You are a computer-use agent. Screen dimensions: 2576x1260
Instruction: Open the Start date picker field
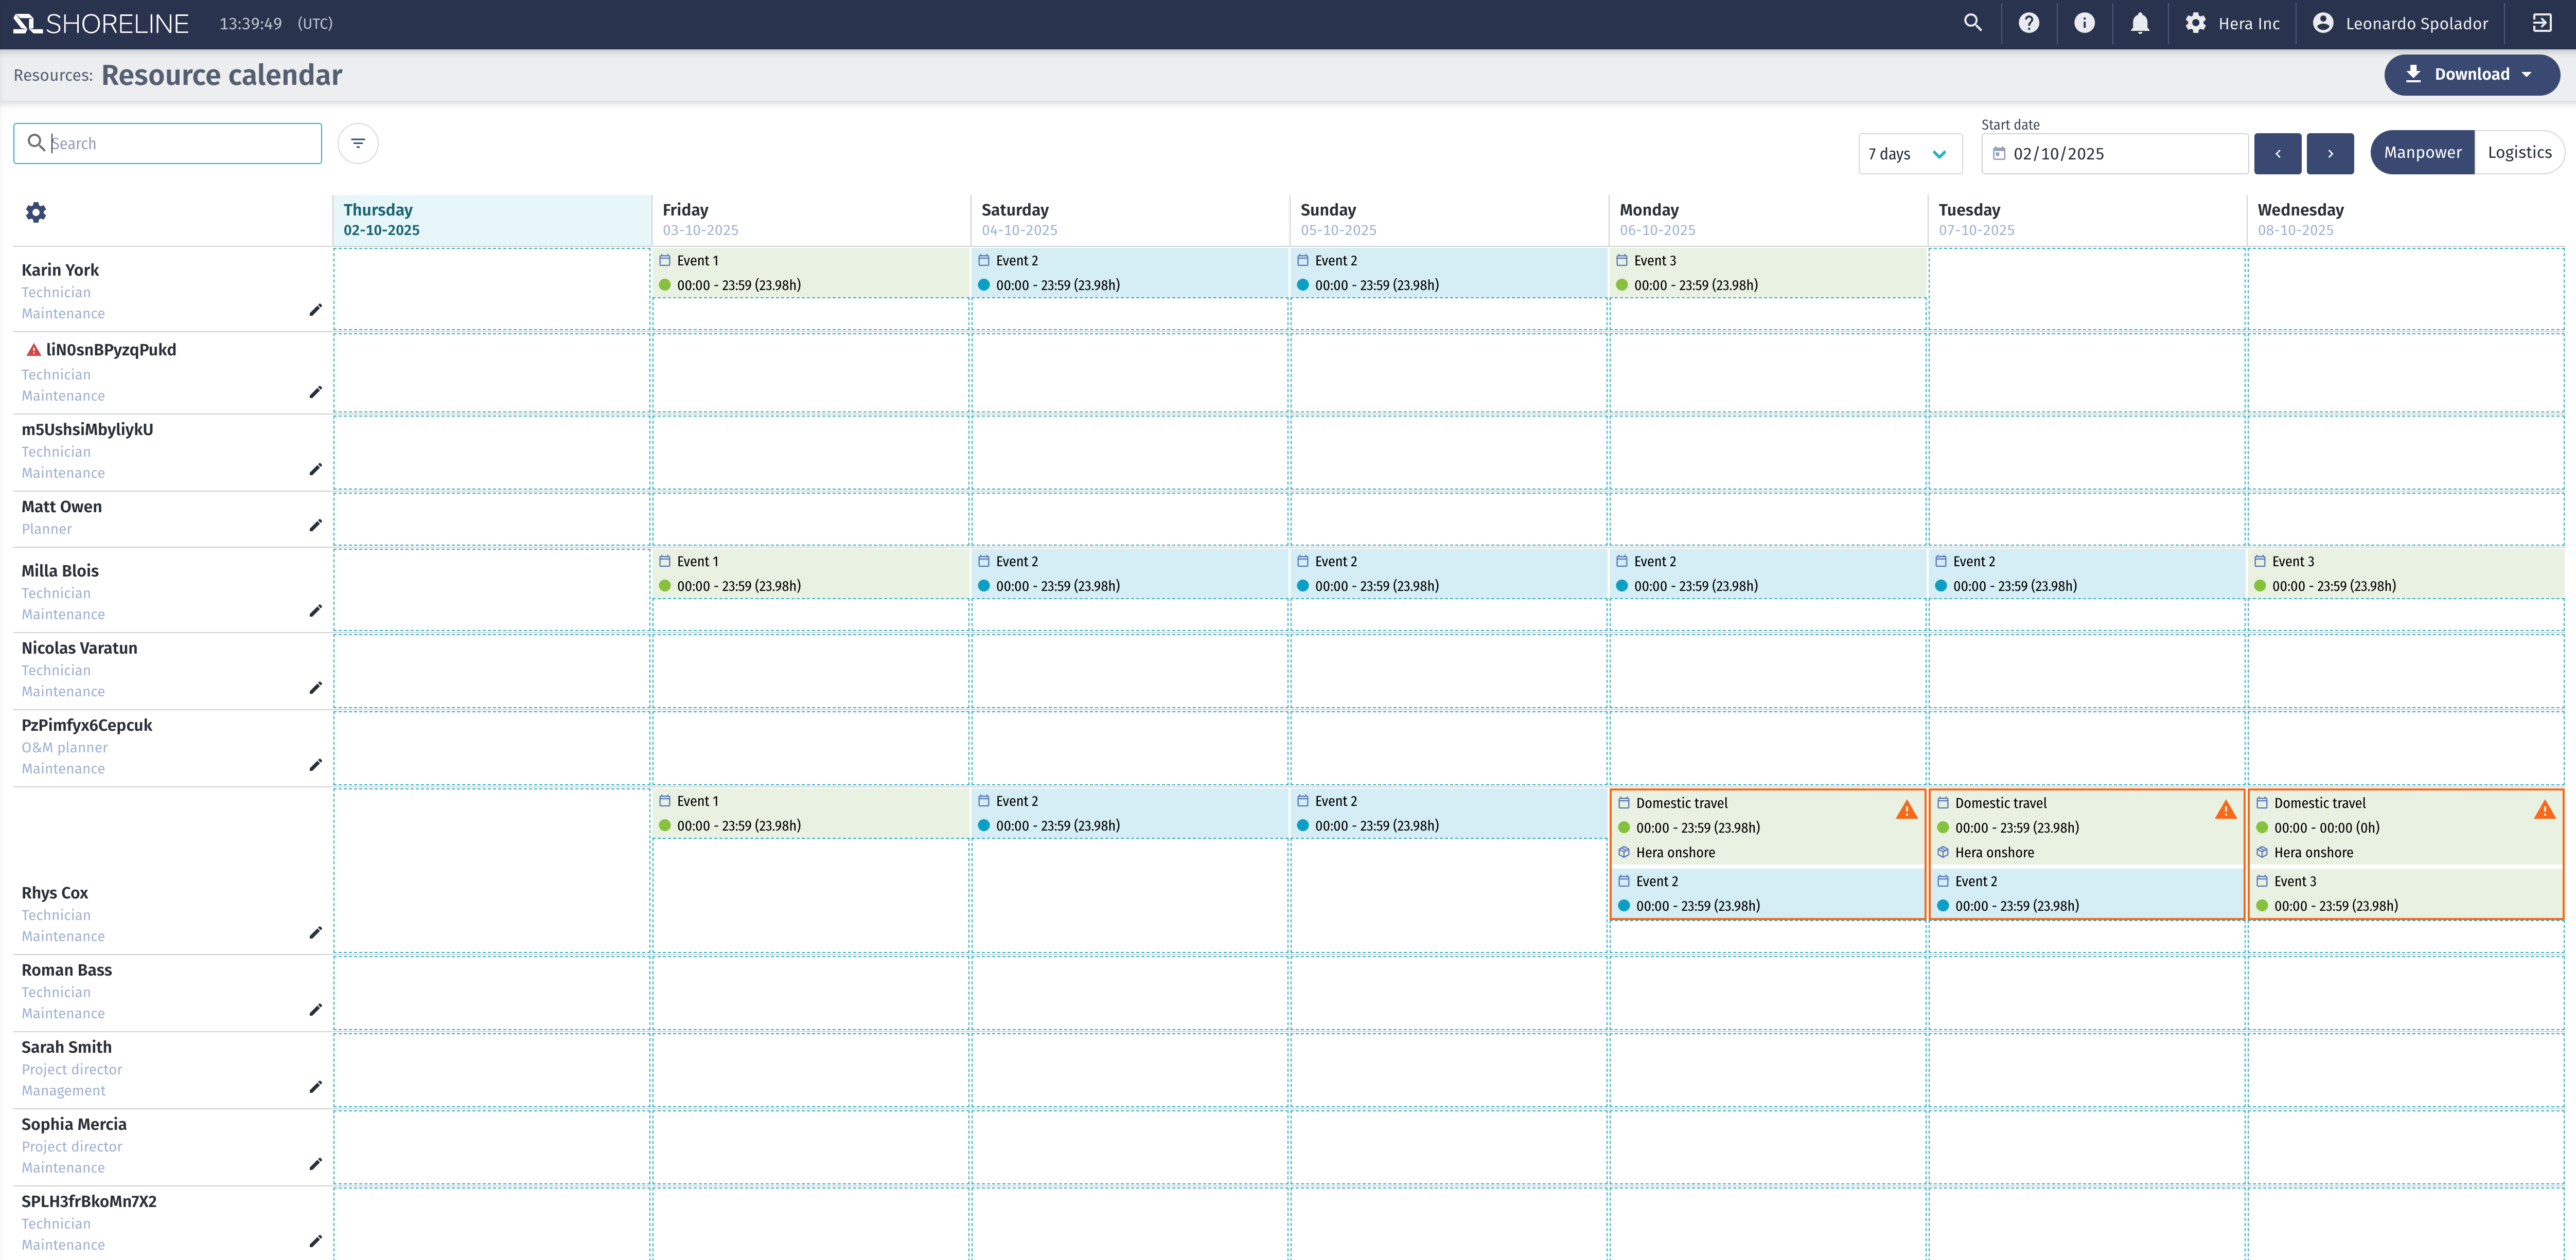pos(2114,154)
